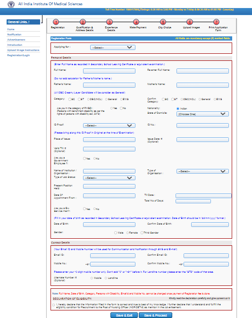Expand the State of Domicile dropdown
The height and width of the screenshot is (318, 252).
point(202,114)
